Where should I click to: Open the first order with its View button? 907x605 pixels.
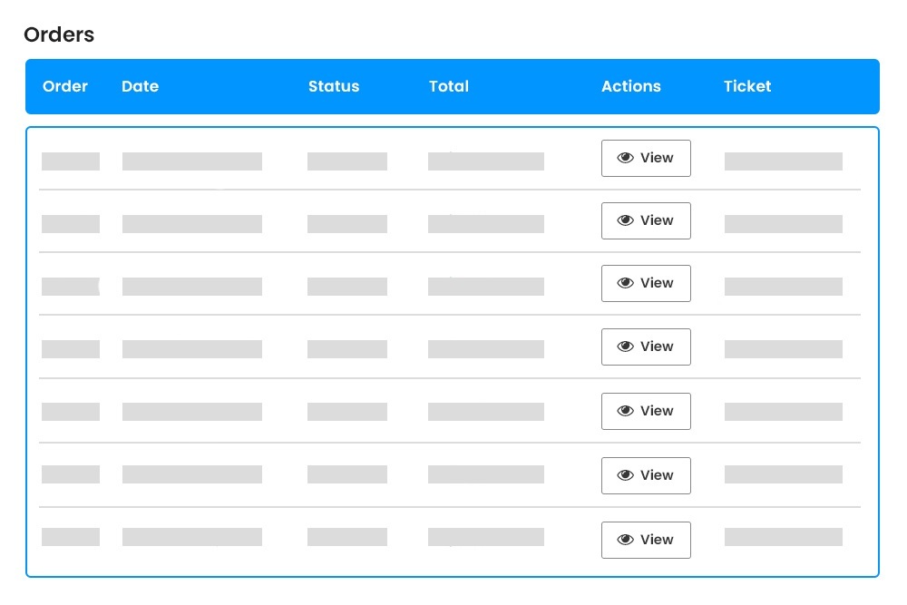[646, 158]
